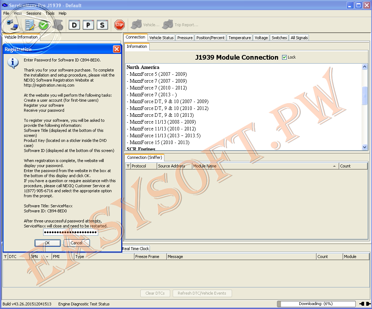Select the MaxxForce 7 (2013 - ) entry
372x309 pixels.
(152, 95)
